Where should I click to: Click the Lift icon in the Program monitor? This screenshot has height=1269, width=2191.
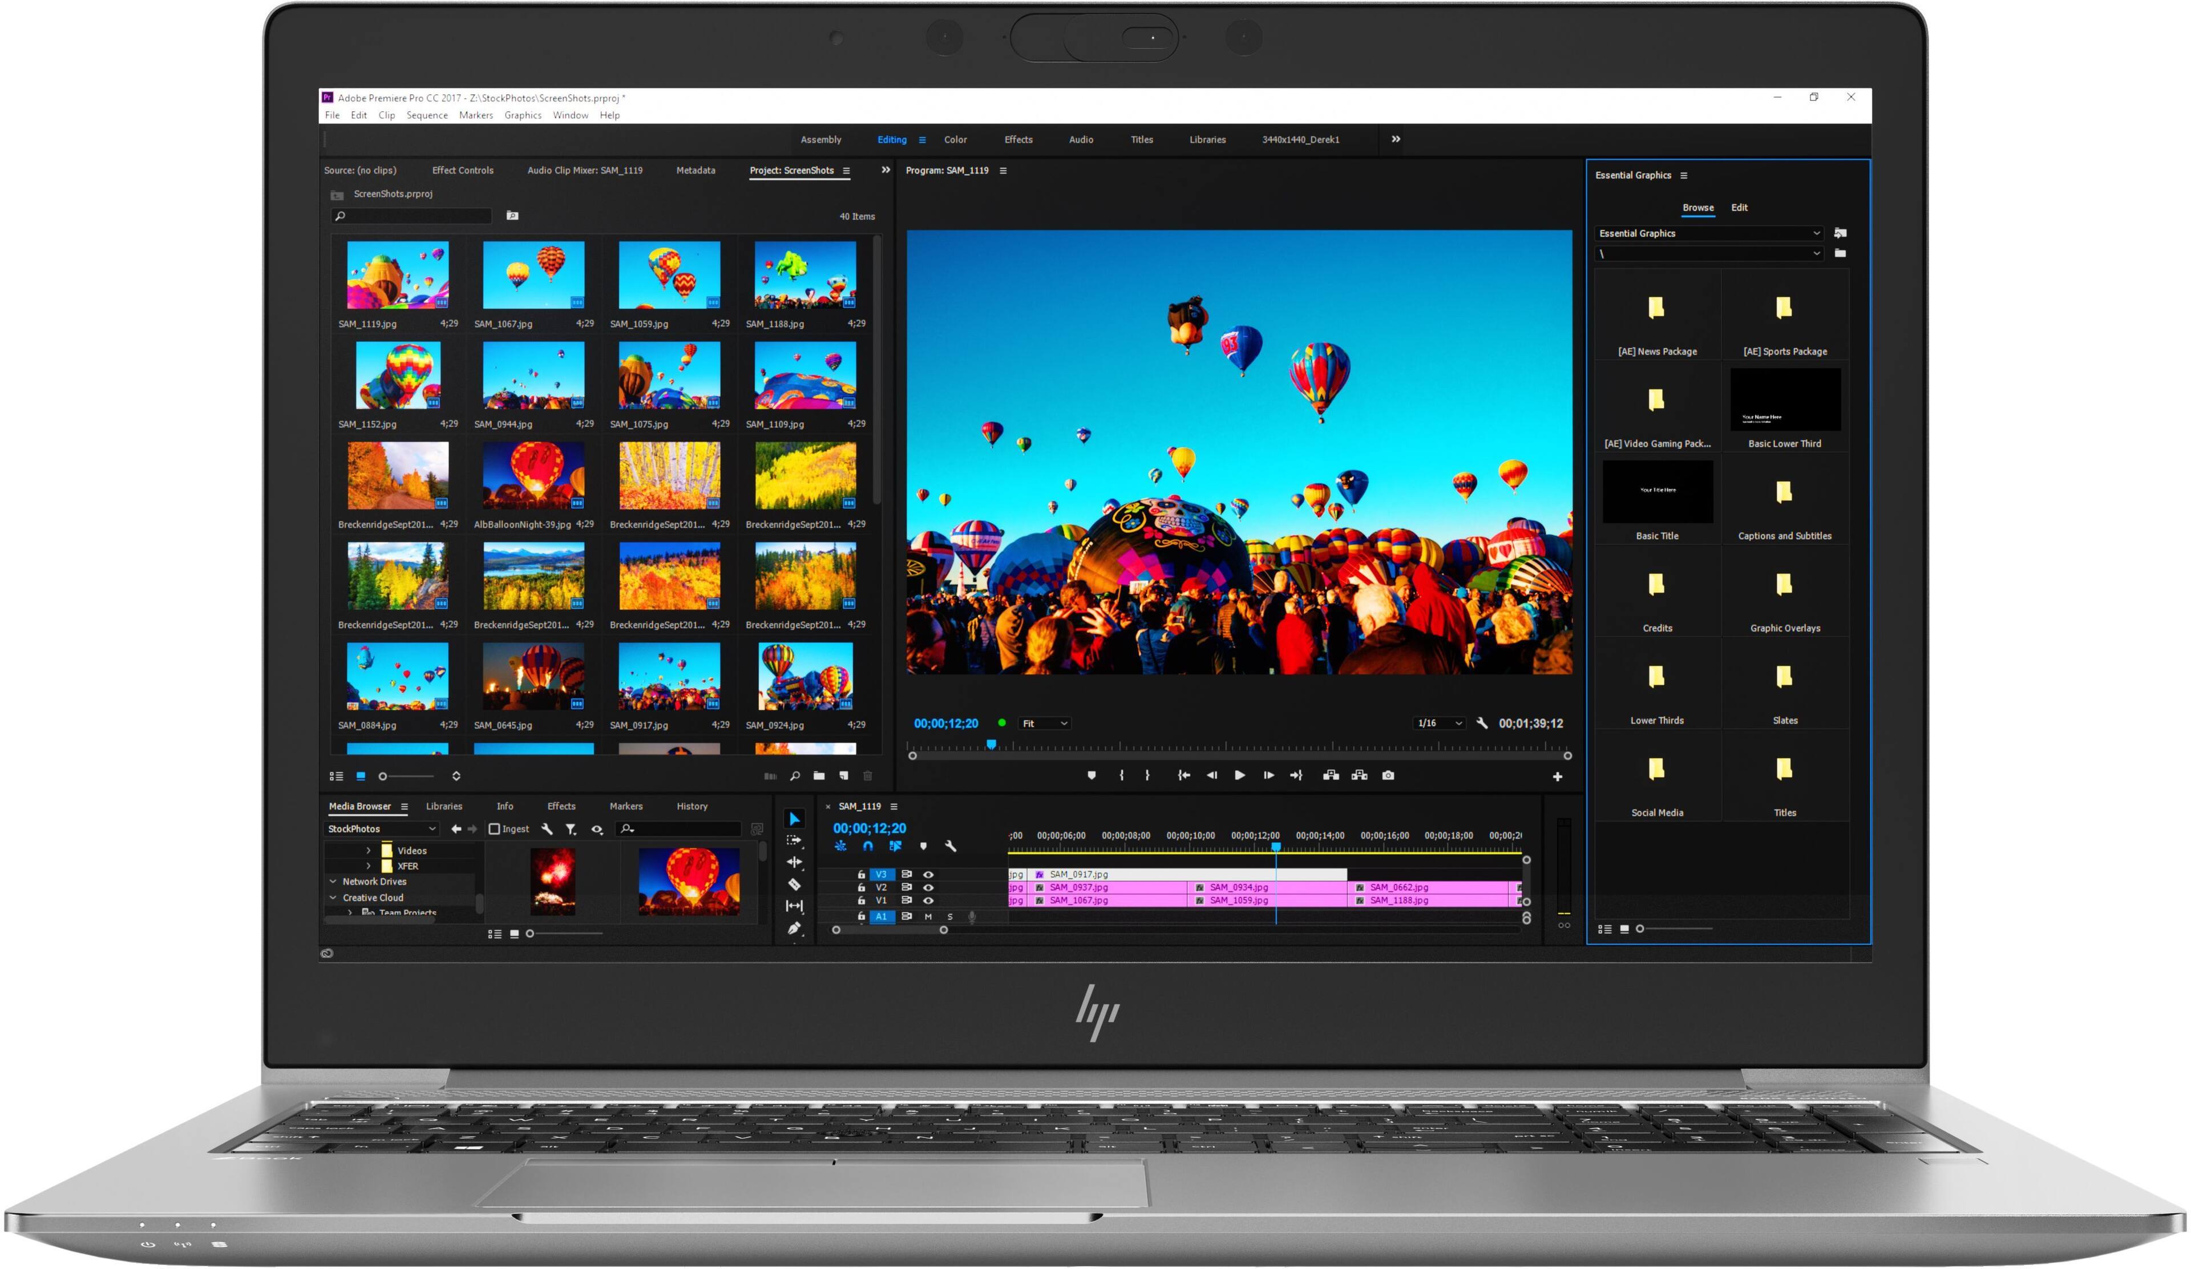click(1332, 775)
